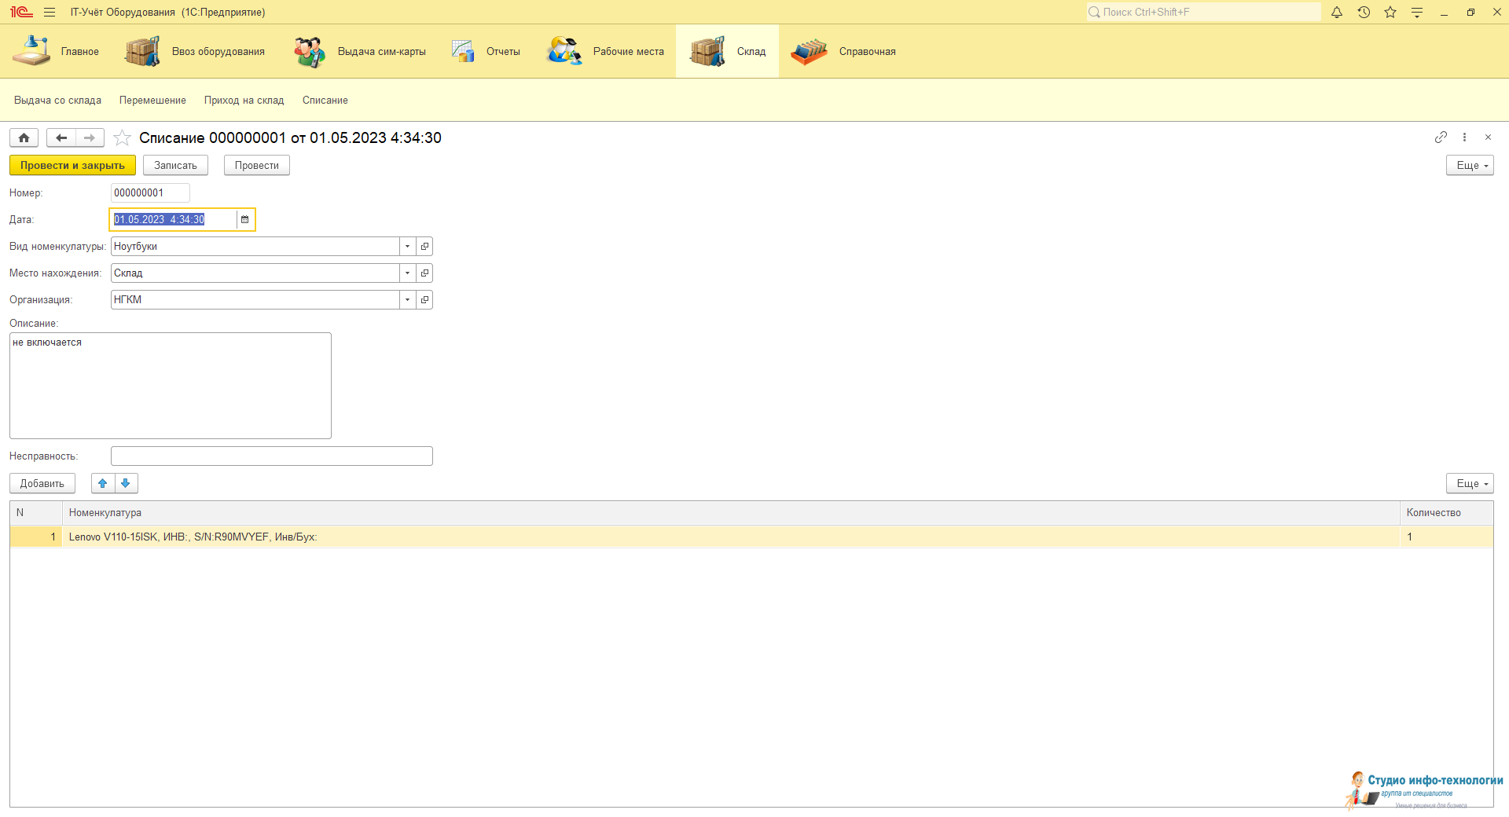Screen dimensions: 1509x817
Task: Open the Приход на склад command
Action: click(244, 101)
